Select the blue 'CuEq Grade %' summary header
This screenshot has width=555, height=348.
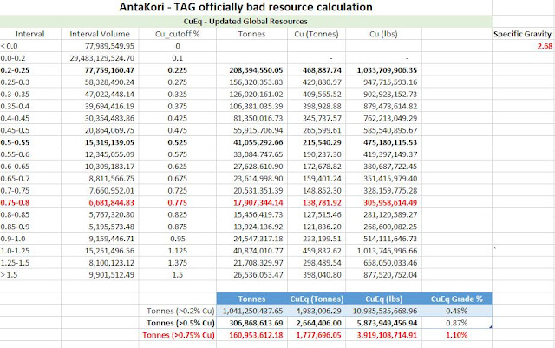click(x=457, y=299)
